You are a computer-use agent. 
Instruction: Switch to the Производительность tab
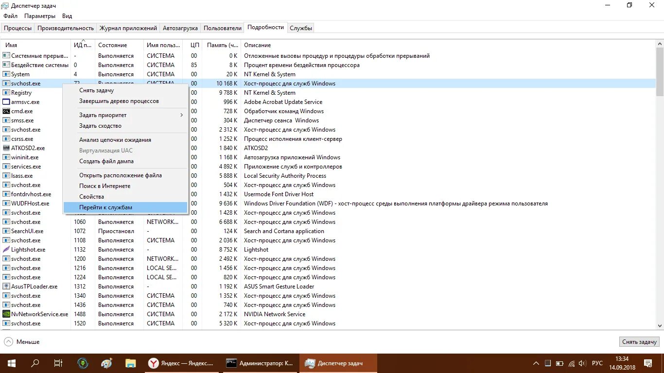click(x=66, y=28)
